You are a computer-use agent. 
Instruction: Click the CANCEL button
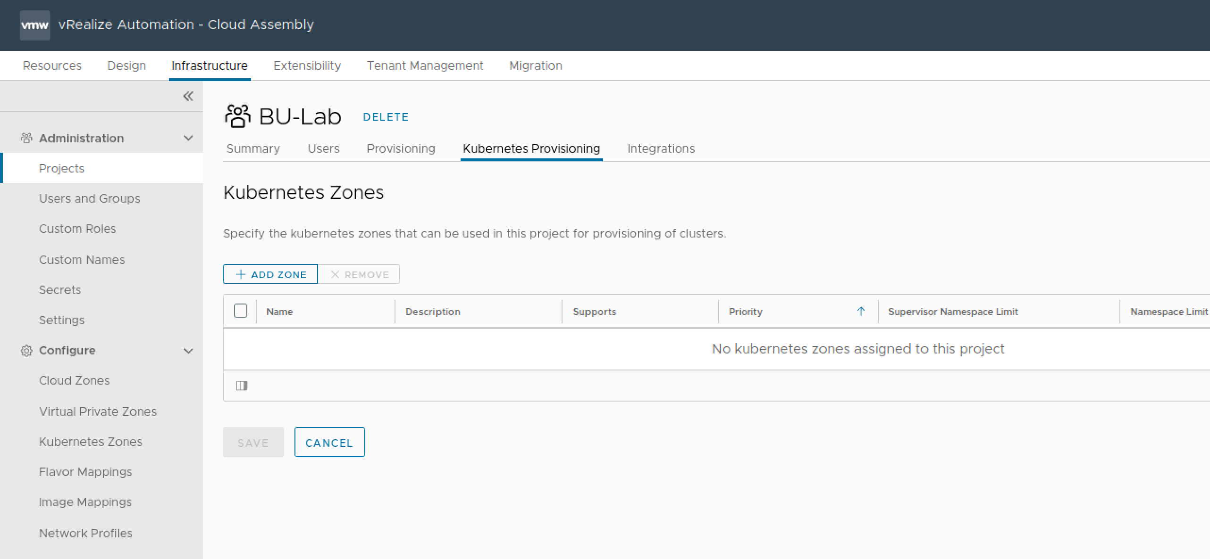coord(329,442)
